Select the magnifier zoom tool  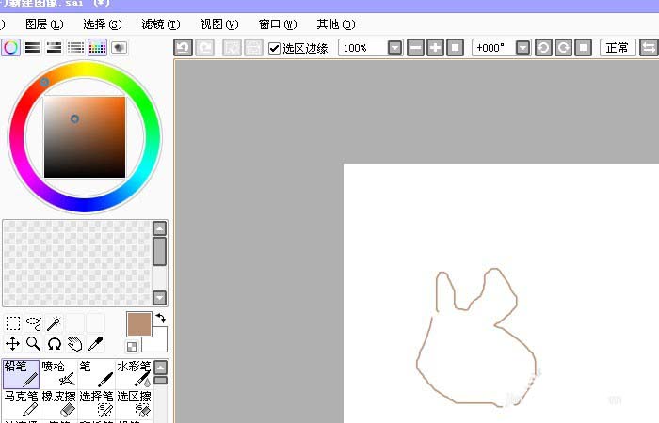[x=33, y=344]
